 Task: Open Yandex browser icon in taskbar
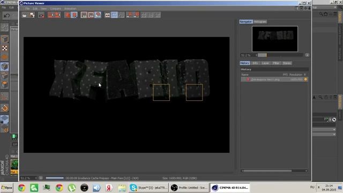(109, 188)
